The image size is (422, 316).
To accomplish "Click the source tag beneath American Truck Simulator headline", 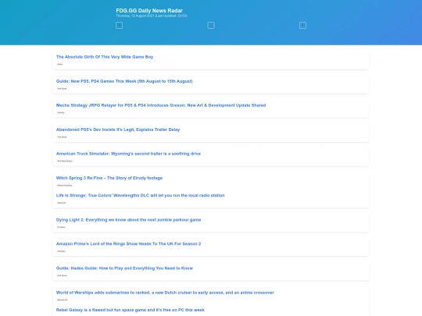I will pyautogui.click(x=65, y=161).
